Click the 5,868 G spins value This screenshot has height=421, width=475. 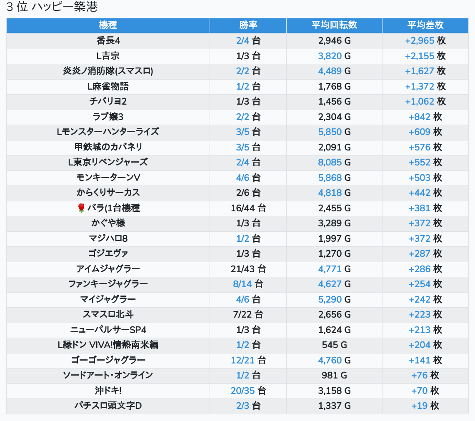click(334, 178)
